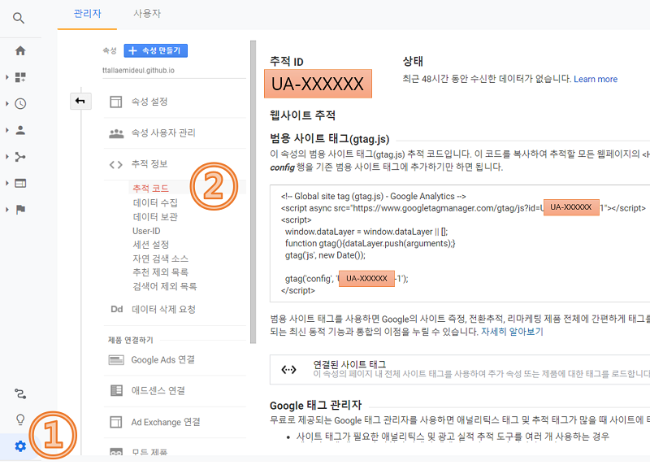Open the search icon in sidebar
650x465 pixels.
point(19,18)
